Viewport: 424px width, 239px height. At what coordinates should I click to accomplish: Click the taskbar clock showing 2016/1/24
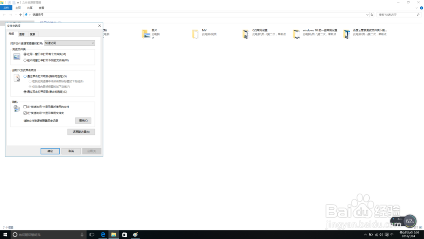[x=409, y=234]
